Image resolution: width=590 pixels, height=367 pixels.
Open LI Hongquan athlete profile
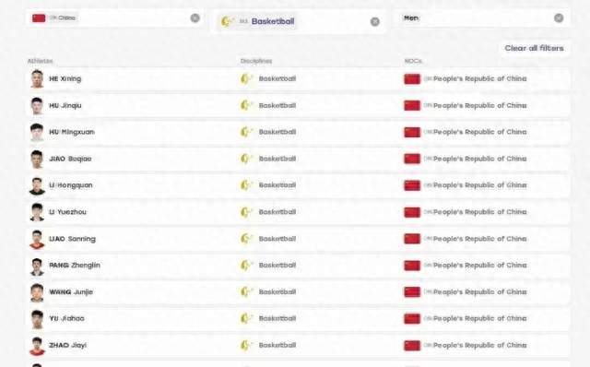pyautogui.click(x=71, y=185)
